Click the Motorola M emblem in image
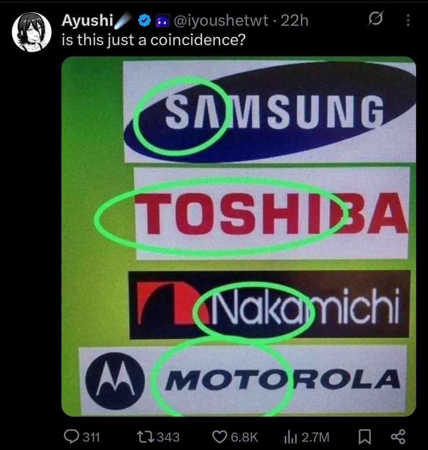428x450 pixels. pos(115,381)
